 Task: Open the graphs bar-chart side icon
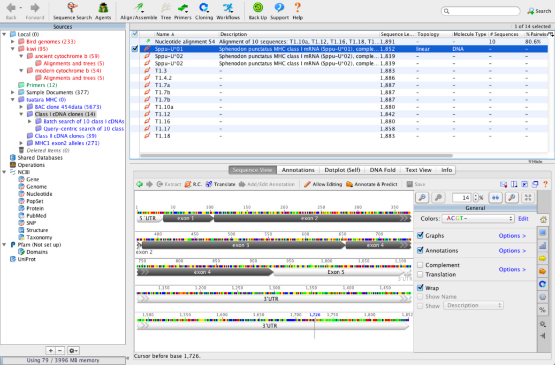[543, 245]
